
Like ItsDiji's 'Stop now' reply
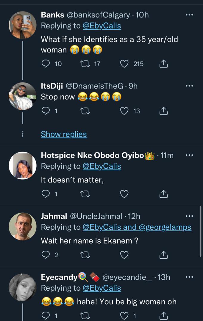(x=124, y=111)
